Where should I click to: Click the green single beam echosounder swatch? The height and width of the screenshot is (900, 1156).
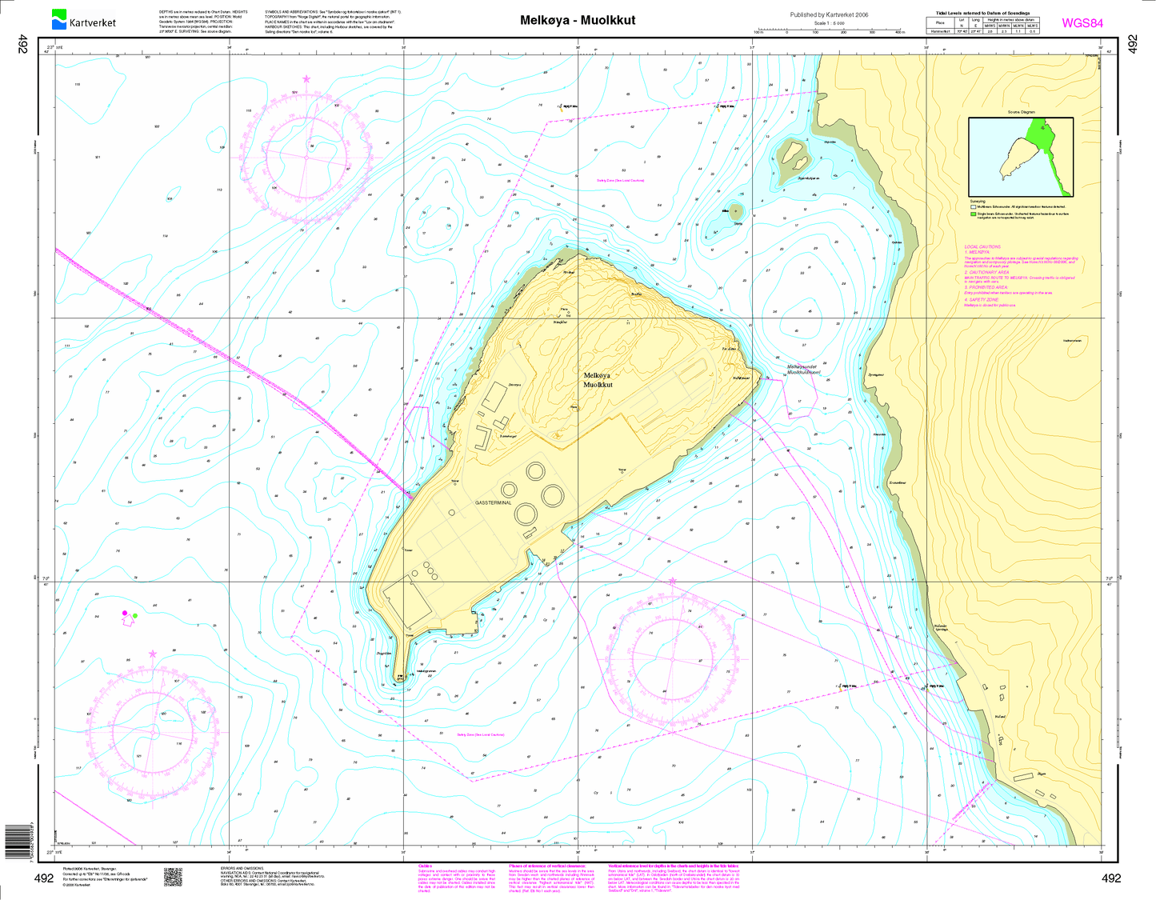click(973, 214)
